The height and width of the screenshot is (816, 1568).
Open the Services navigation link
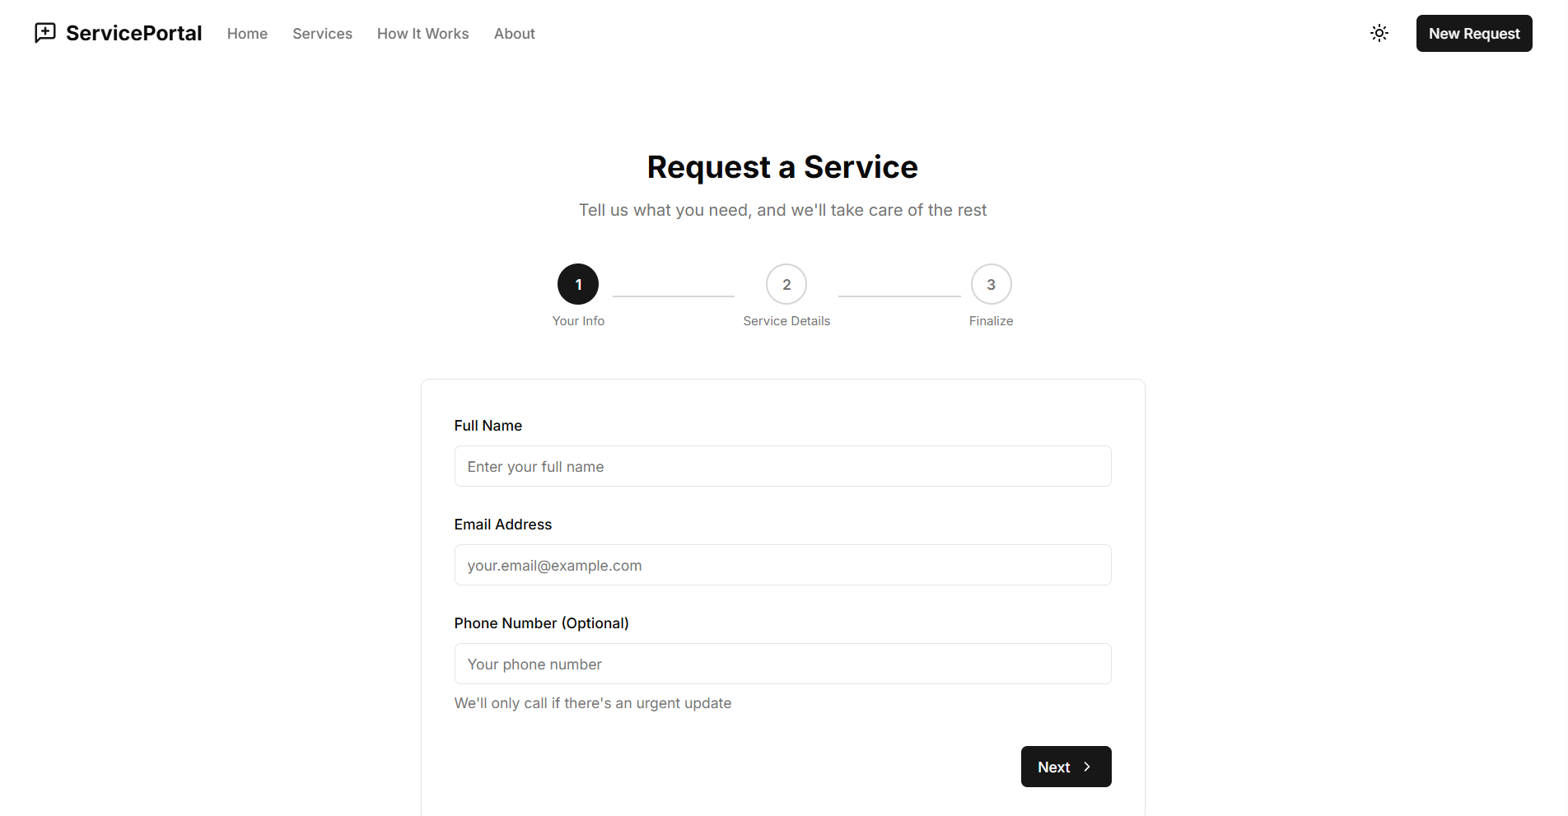click(x=322, y=34)
